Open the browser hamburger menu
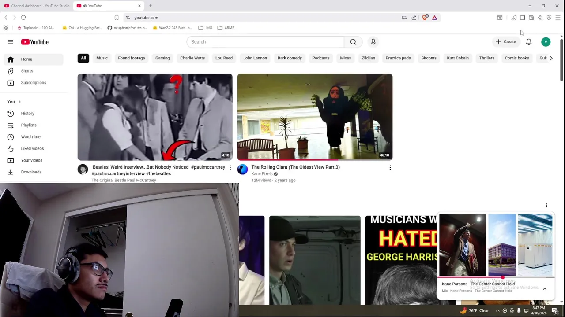 (558, 18)
